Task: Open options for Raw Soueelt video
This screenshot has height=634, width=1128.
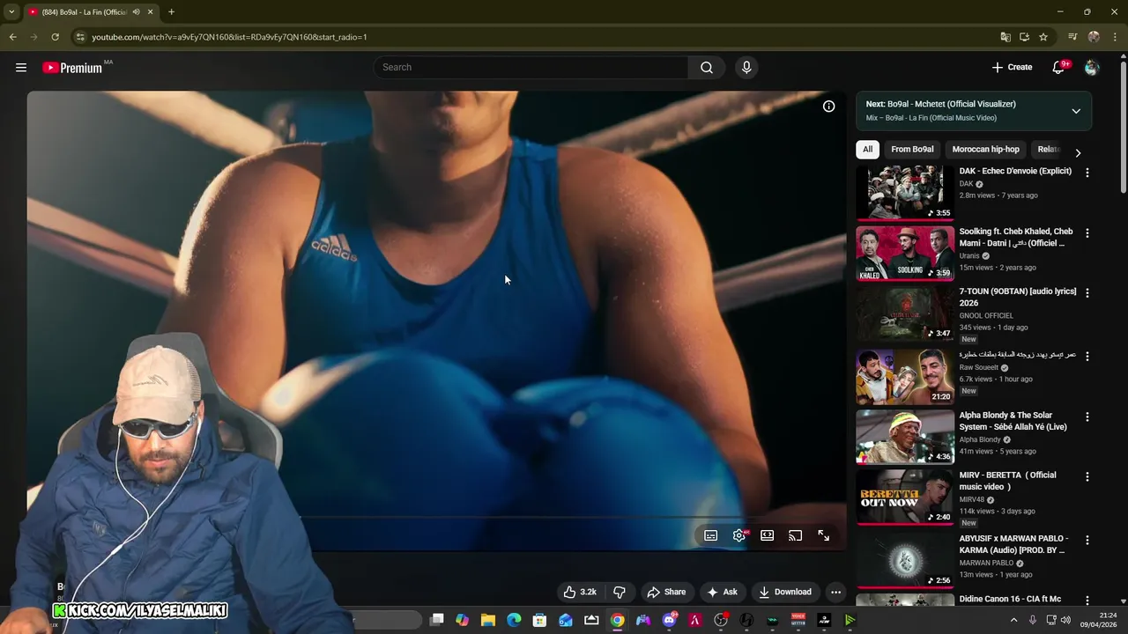Action: [1087, 357]
